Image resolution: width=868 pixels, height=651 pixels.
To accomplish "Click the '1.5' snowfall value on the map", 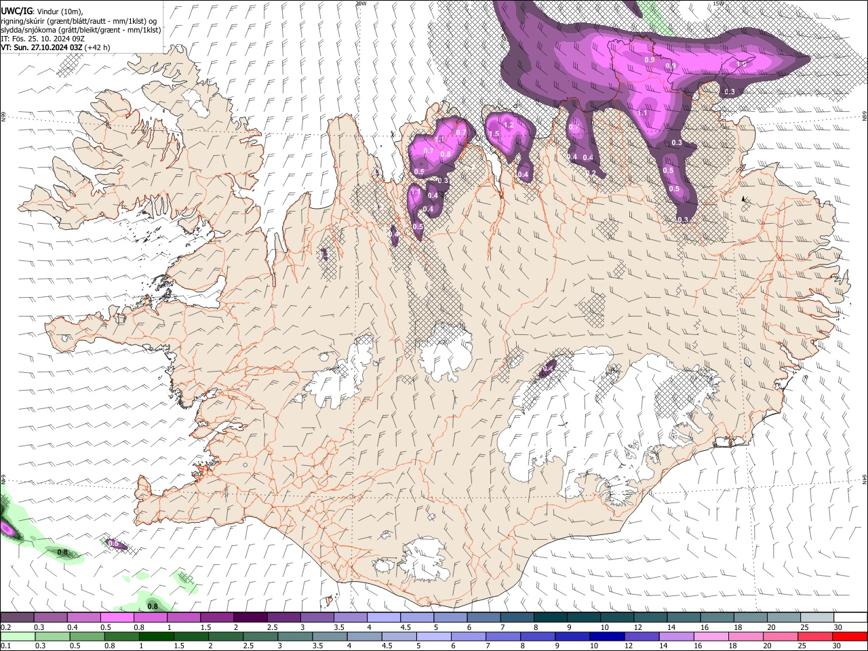I will [x=494, y=134].
